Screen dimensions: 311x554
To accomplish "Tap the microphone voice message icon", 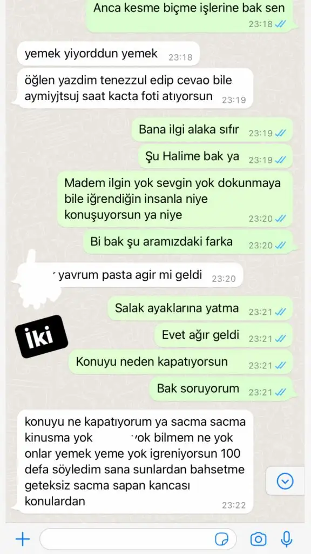I will 287,539.
